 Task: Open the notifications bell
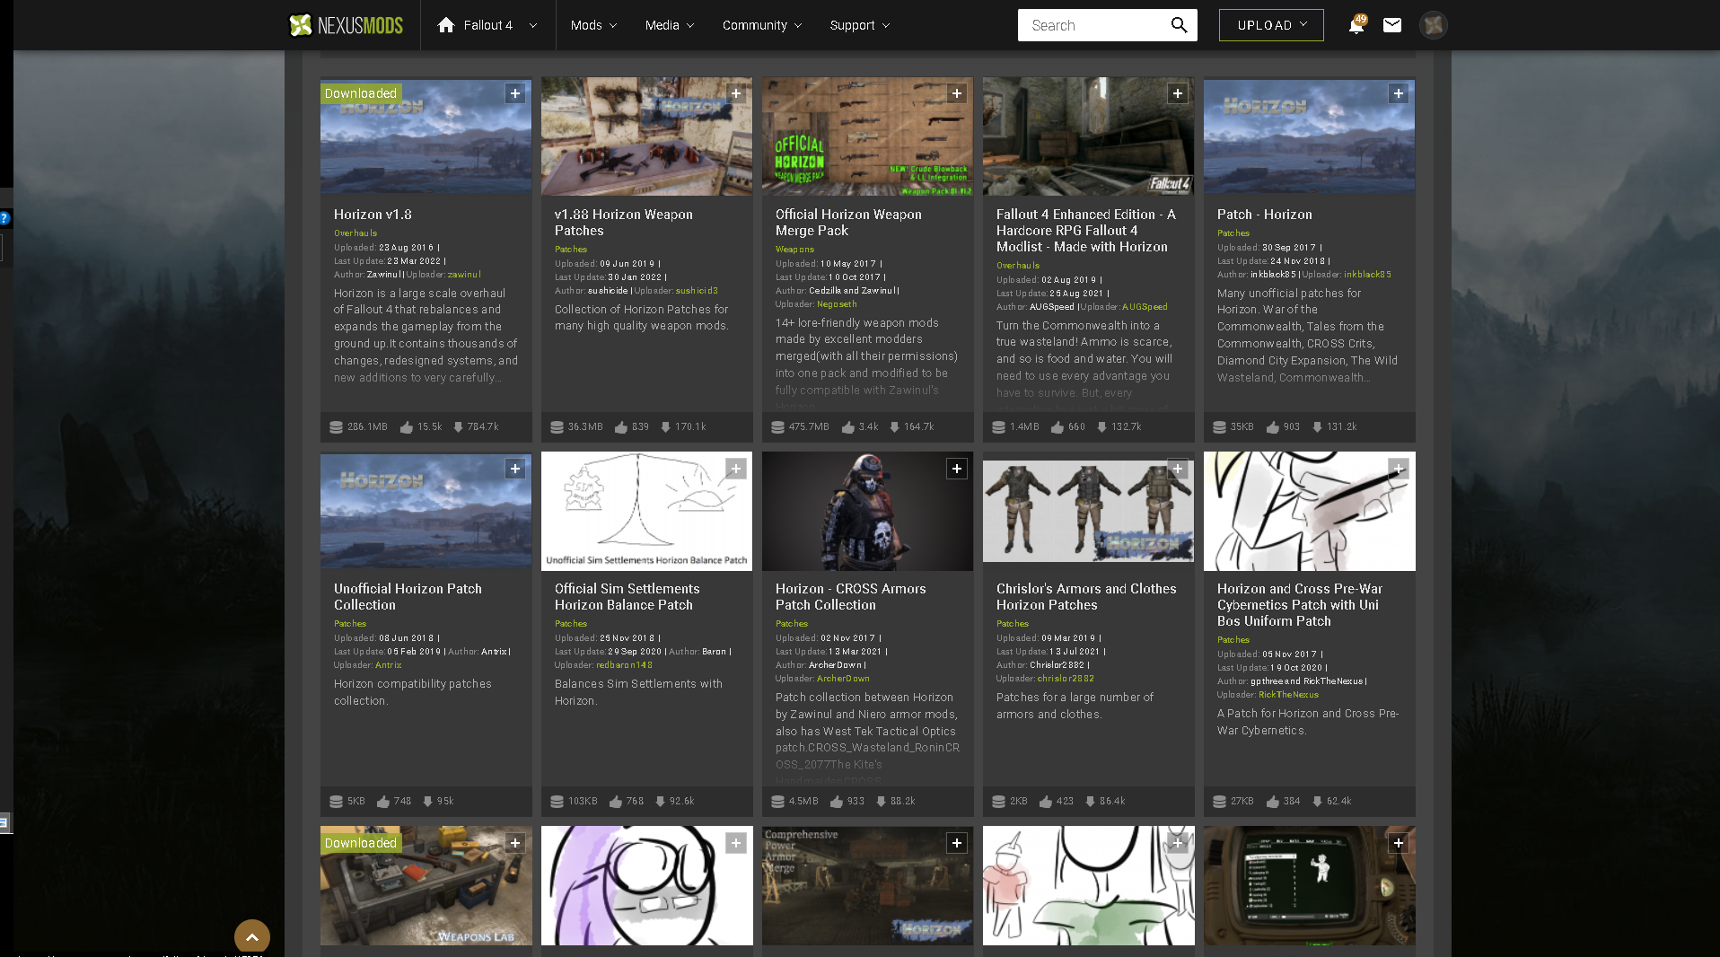point(1356,25)
